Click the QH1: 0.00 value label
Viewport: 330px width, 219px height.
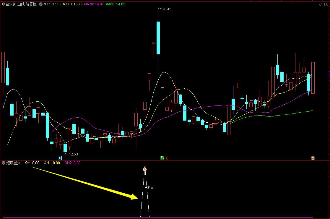tap(52, 163)
